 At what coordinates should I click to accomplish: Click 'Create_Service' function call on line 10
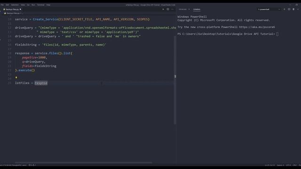tap(45, 19)
